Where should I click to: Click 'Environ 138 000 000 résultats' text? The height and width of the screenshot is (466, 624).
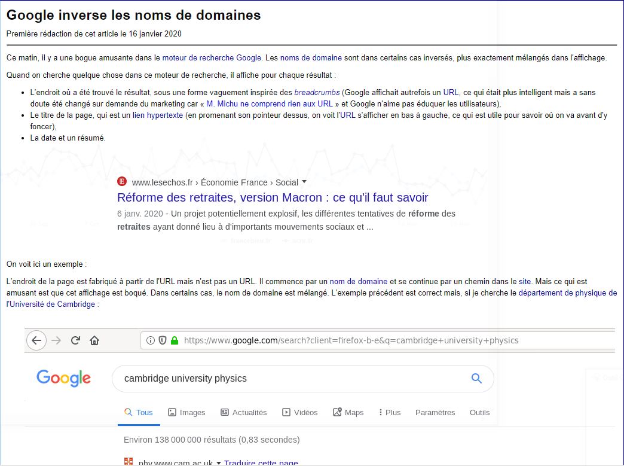coord(212,440)
